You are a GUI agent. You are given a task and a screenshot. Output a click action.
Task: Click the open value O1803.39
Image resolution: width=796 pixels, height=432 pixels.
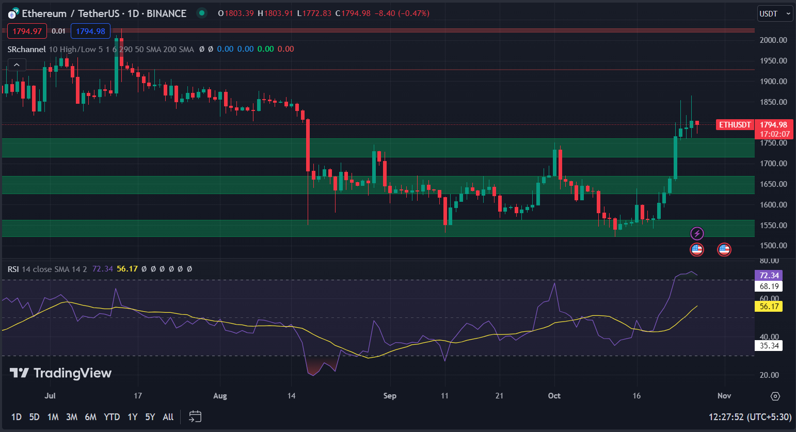(236, 13)
